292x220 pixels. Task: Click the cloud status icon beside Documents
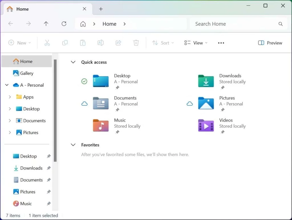[x=84, y=103]
